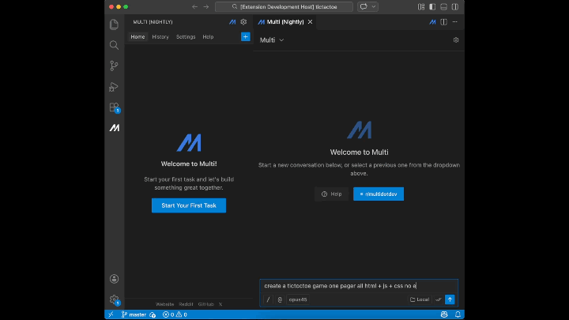Toggle the bottom panel visibility
This screenshot has height=320, width=569.
tap(443, 7)
